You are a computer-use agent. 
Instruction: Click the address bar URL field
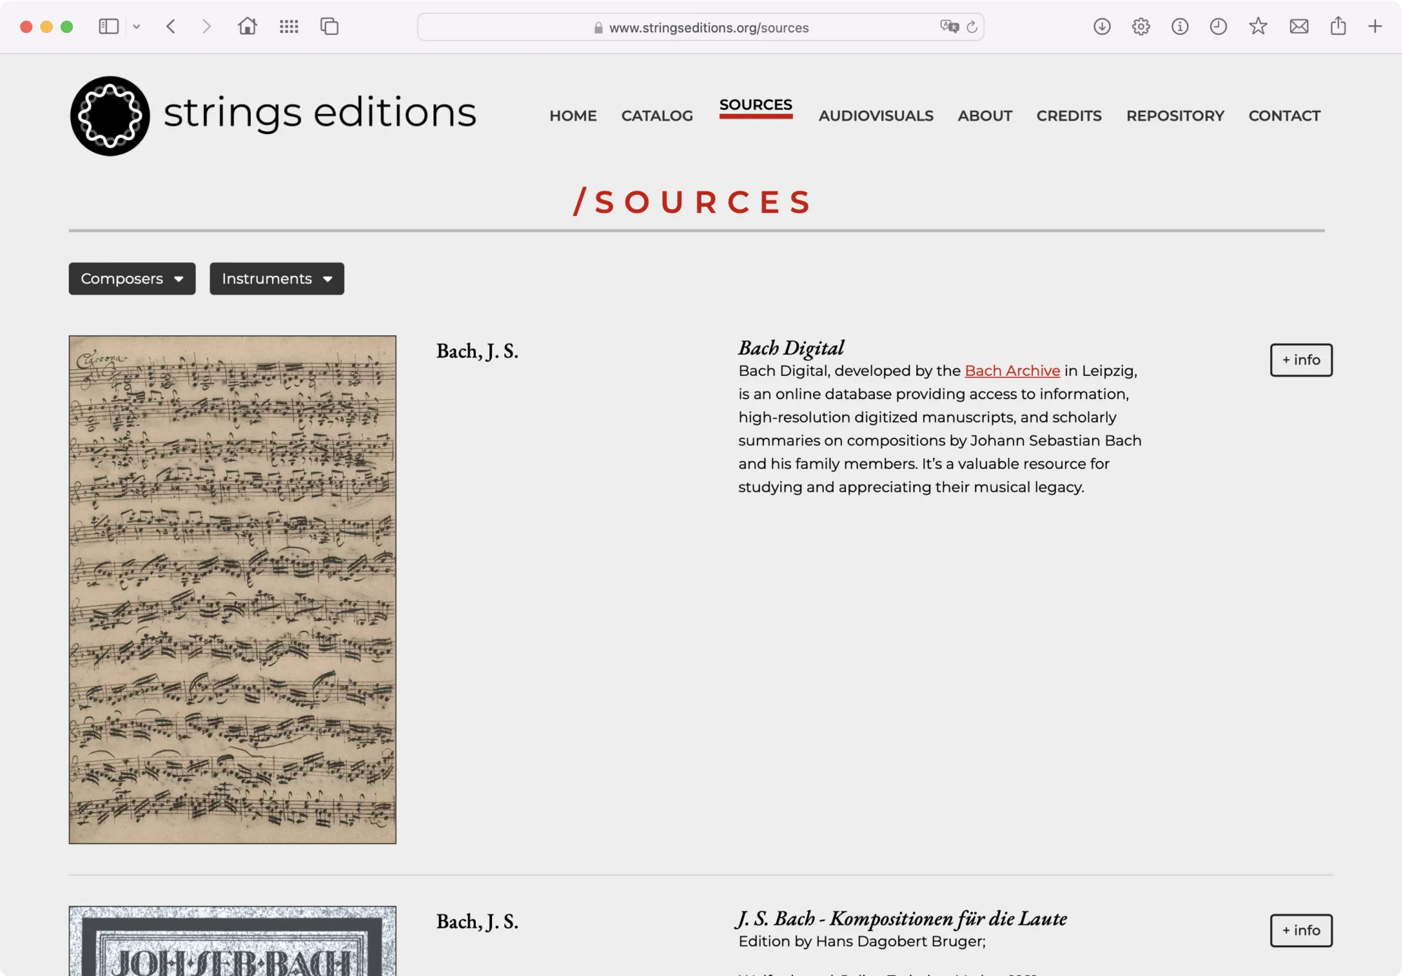[708, 27]
